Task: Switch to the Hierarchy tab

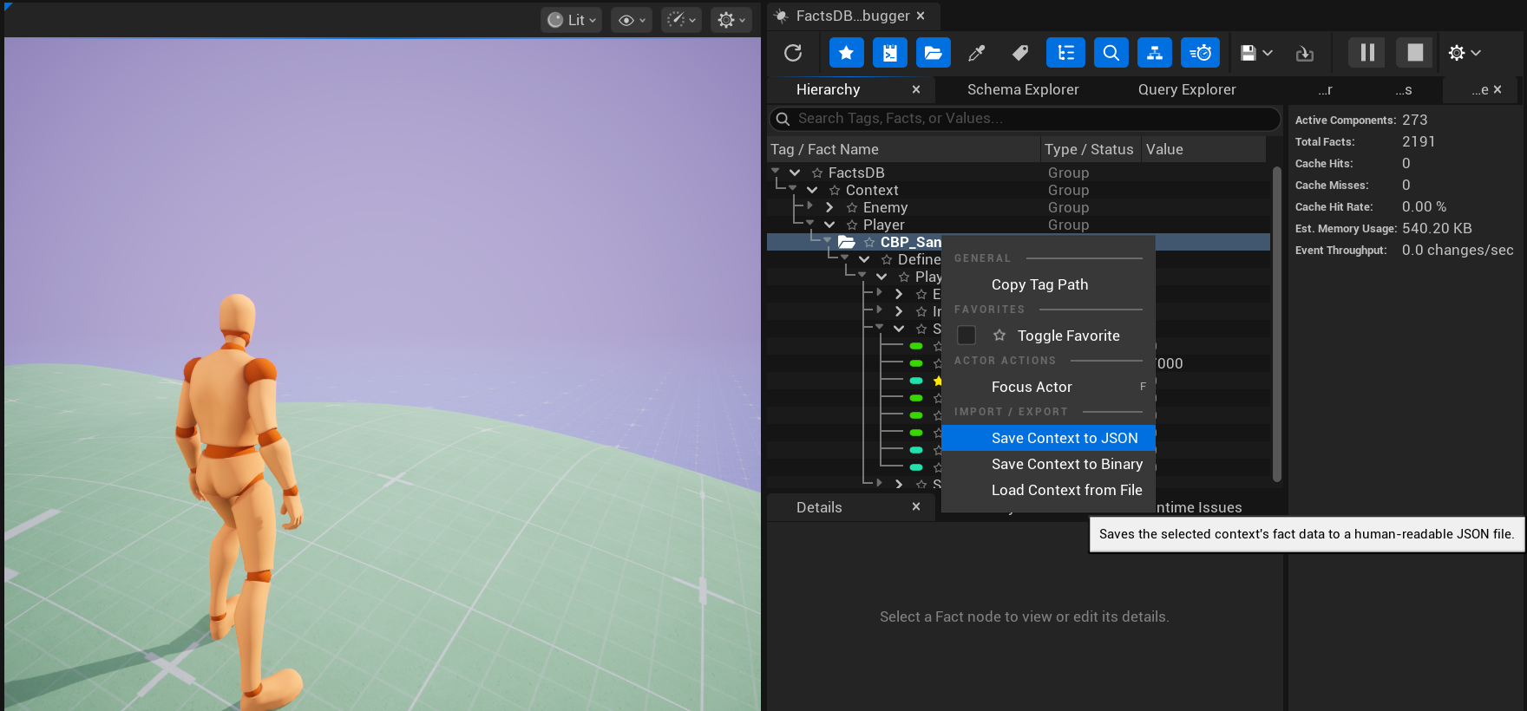Action: (x=828, y=89)
